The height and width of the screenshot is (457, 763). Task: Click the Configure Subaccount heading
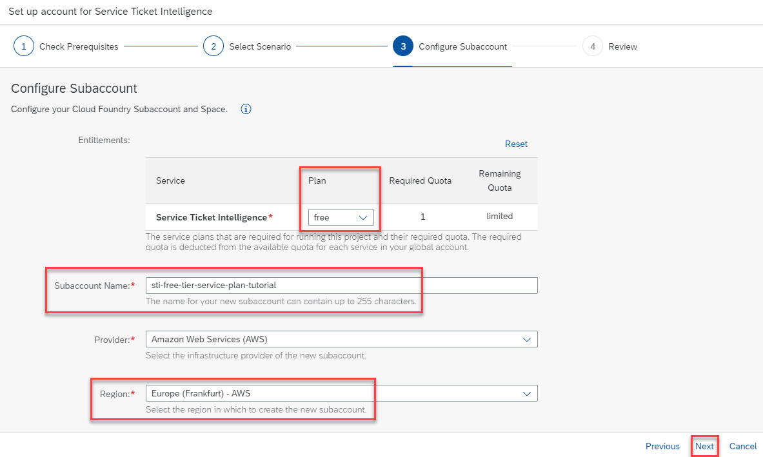(74, 88)
